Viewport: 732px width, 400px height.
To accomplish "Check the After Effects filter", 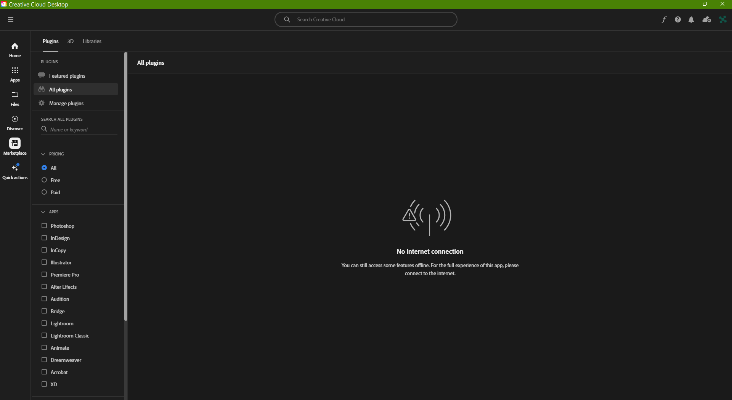I will [x=44, y=286].
